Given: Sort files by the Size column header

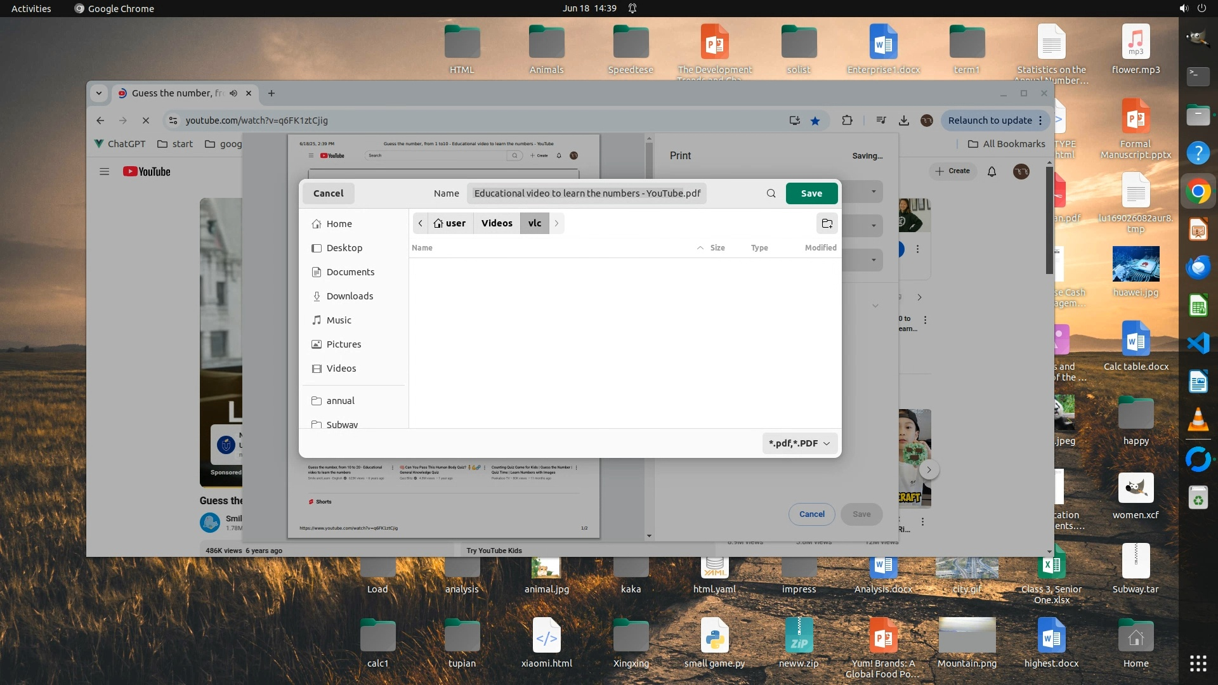Looking at the screenshot, I should [717, 248].
